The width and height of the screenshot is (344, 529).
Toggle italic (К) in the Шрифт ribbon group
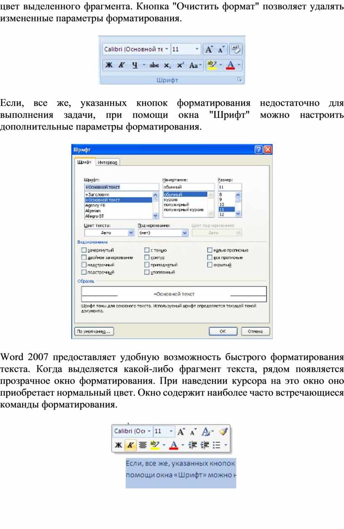[121, 65]
